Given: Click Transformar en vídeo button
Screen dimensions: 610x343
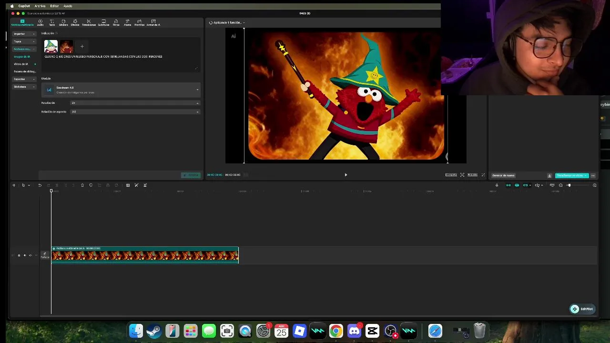Looking at the screenshot, I should tap(571, 175).
